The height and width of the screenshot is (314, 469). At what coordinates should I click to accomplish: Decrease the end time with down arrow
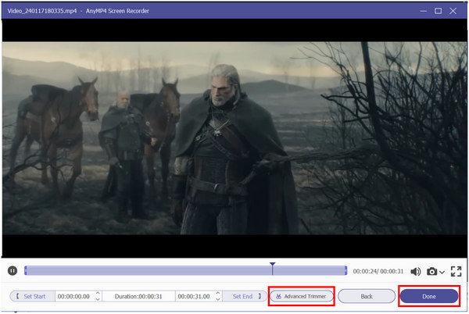[x=218, y=300]
